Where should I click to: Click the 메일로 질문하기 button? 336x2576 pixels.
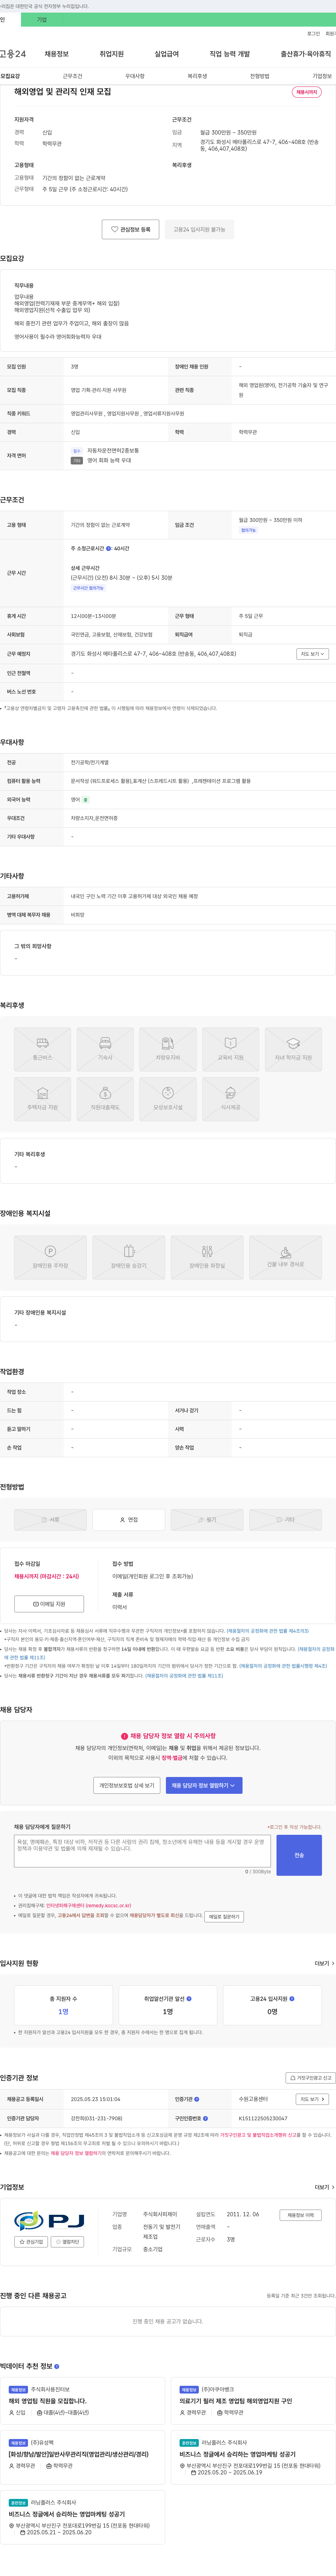tap(224, 1917)
